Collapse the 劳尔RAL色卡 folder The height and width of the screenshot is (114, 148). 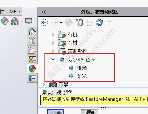tap(53, 59)
